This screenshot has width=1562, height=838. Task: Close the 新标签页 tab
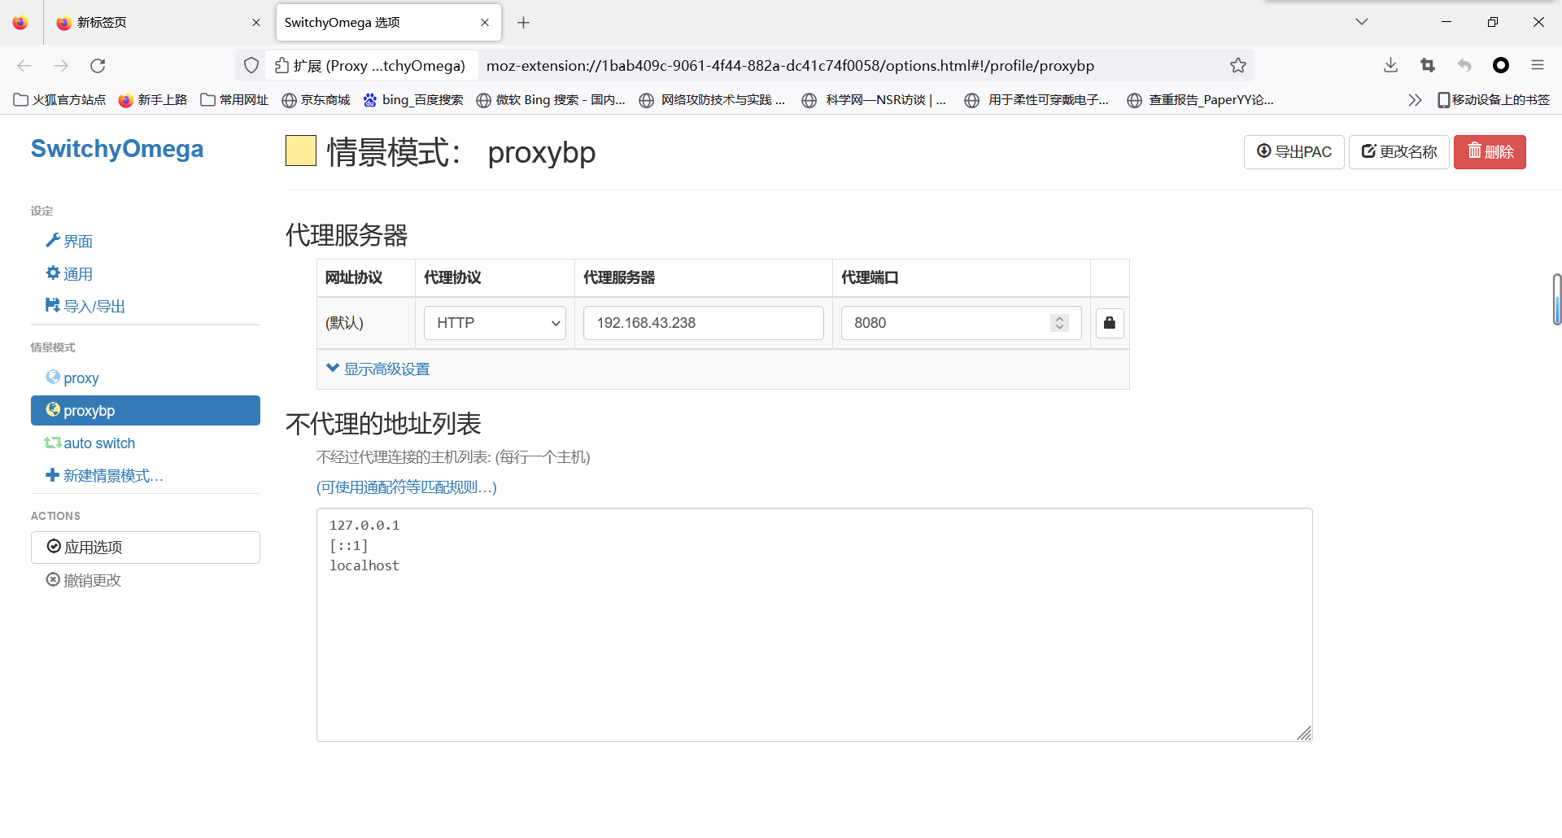(256, 23)
